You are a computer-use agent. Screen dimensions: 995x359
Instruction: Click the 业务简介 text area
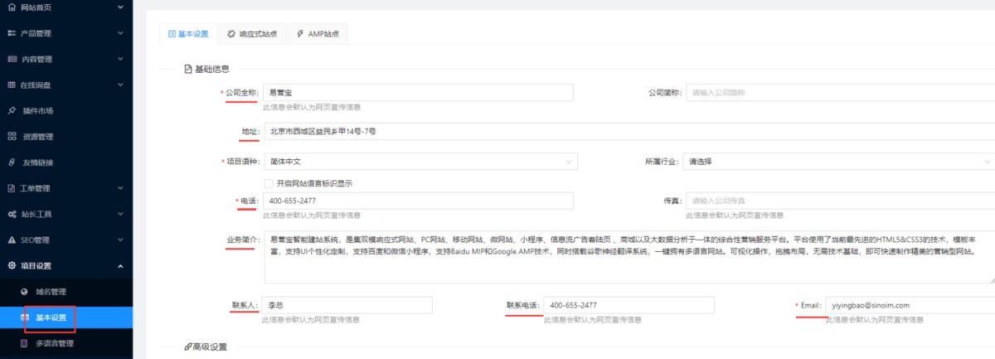[x=629, y=257]
